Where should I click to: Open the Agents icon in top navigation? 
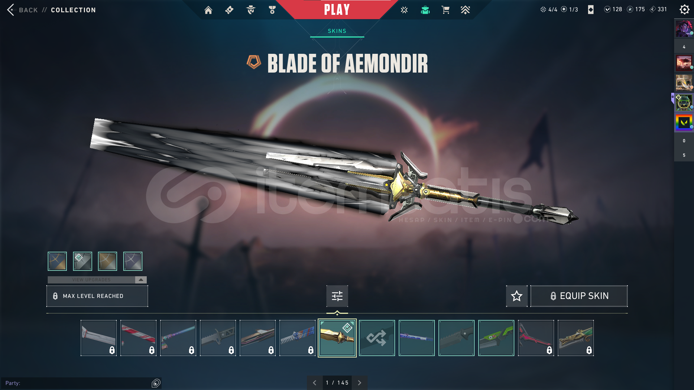click(x=251, y=10)
